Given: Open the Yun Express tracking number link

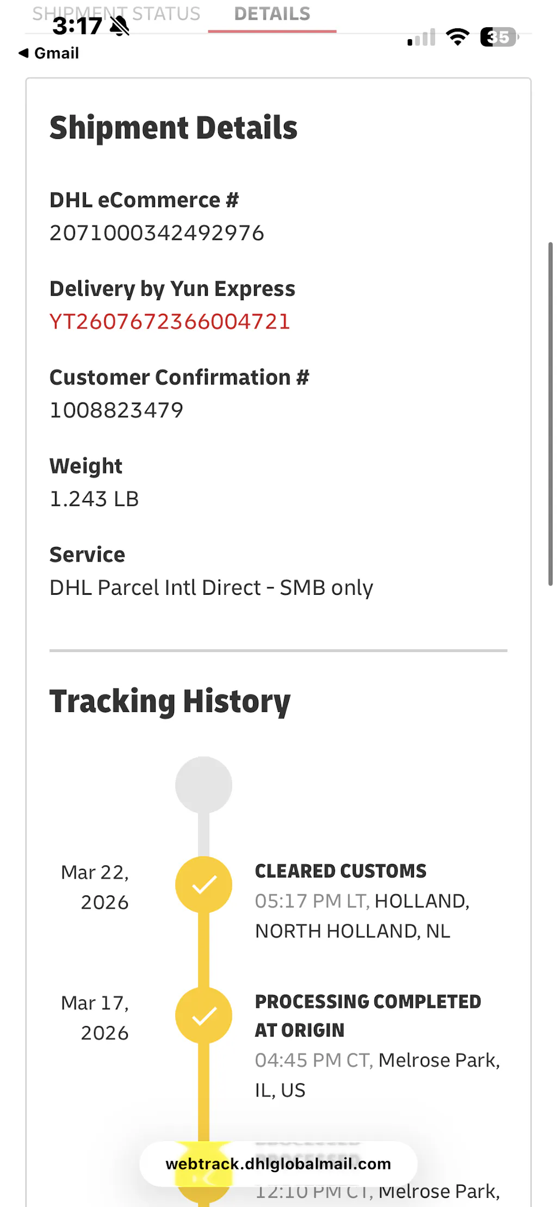Looking at the screenshot, I should 170,321.
